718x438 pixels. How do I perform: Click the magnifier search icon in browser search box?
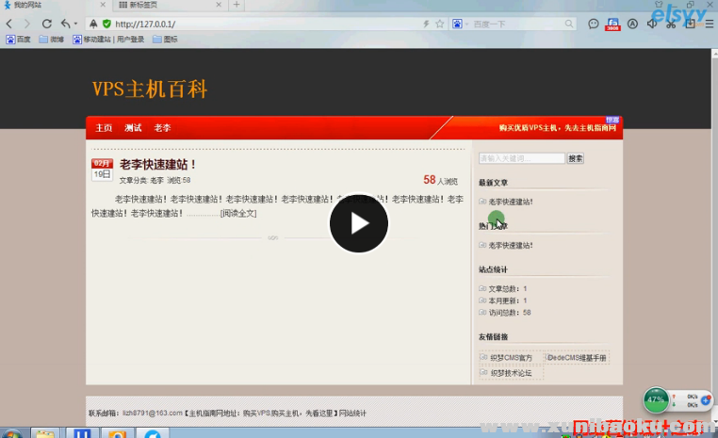[569, 24]
